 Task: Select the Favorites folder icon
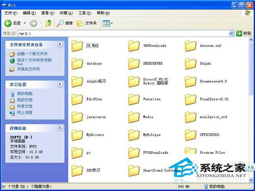(x=134, y=99)
